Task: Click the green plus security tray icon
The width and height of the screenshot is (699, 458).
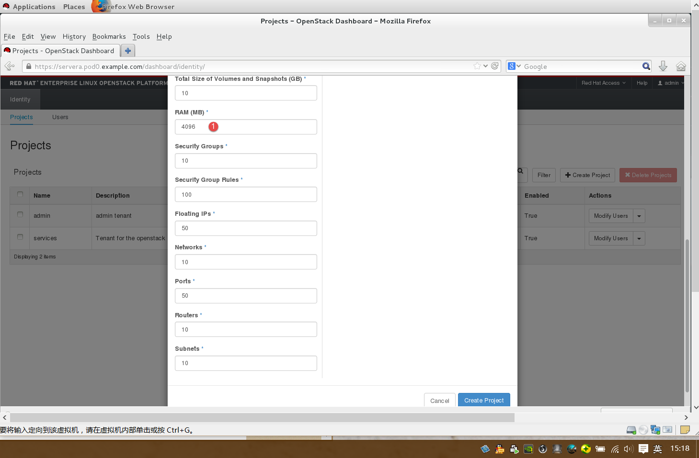Action: click(x=586, y=449)
